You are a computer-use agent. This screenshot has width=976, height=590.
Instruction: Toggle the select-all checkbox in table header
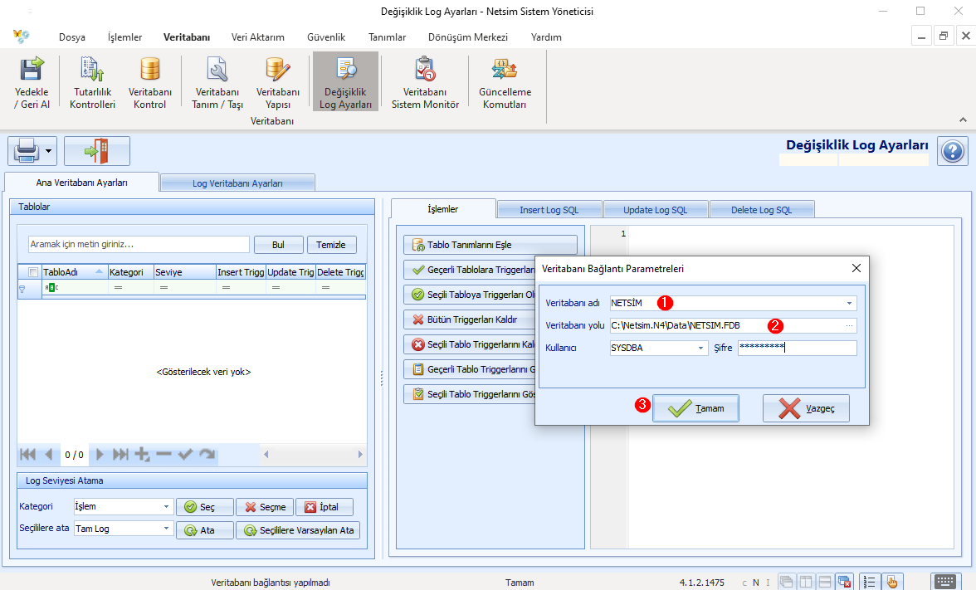33,272
